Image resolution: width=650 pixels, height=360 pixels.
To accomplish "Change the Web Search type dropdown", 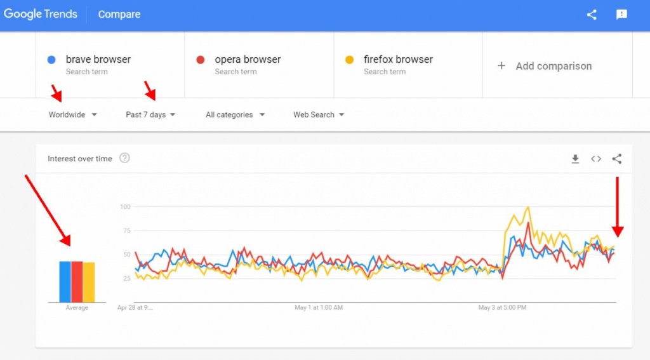I will coord(319,115).
